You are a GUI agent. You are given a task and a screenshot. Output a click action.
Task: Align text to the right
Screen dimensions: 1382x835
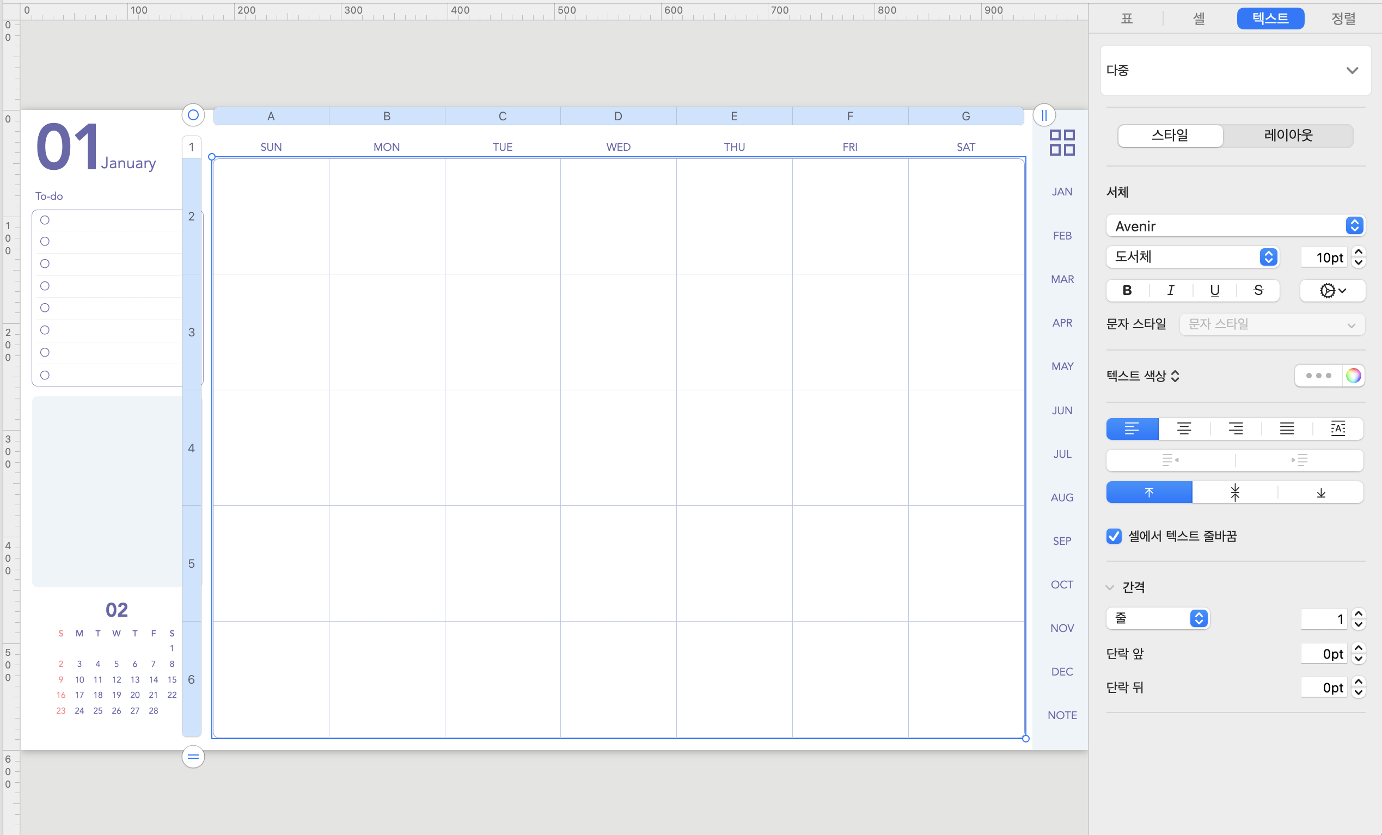point(1236,429)
